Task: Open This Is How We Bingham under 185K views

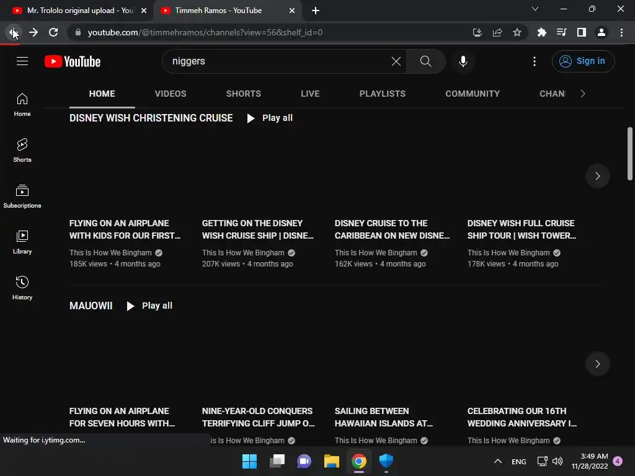Action: click(110, 253)
